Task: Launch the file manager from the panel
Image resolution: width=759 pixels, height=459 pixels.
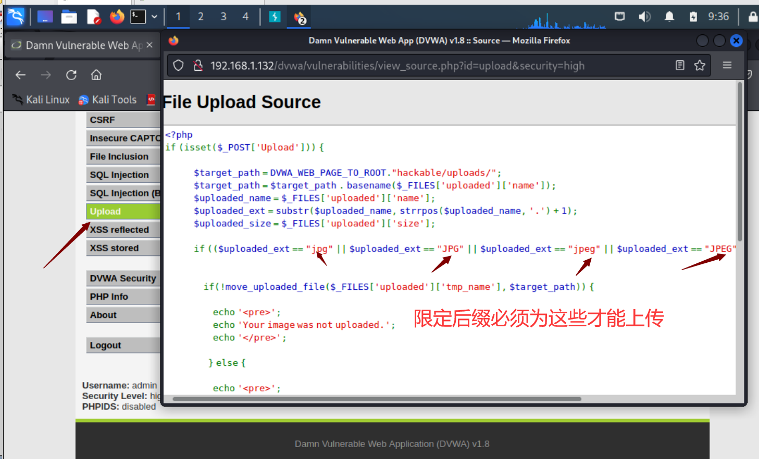Action: pos(69,17)
